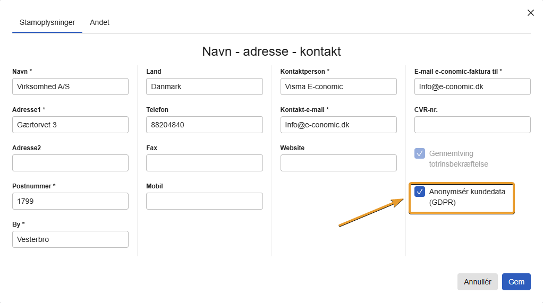Screen dimensions: 543x303
Task: Edit the By field showing Vesterbro
Action: [70, 239]
